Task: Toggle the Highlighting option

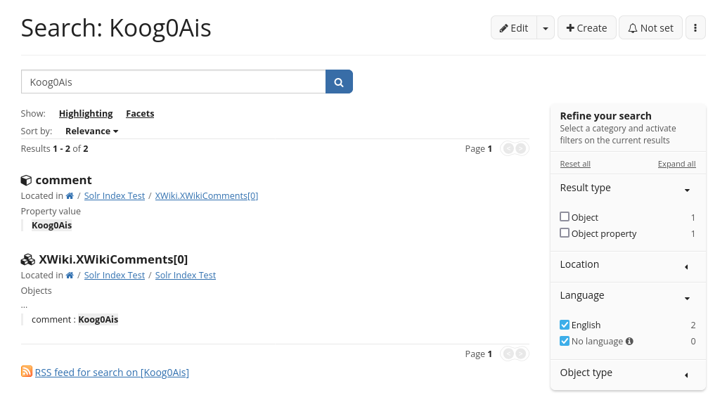Action: [x=86, y=114]
